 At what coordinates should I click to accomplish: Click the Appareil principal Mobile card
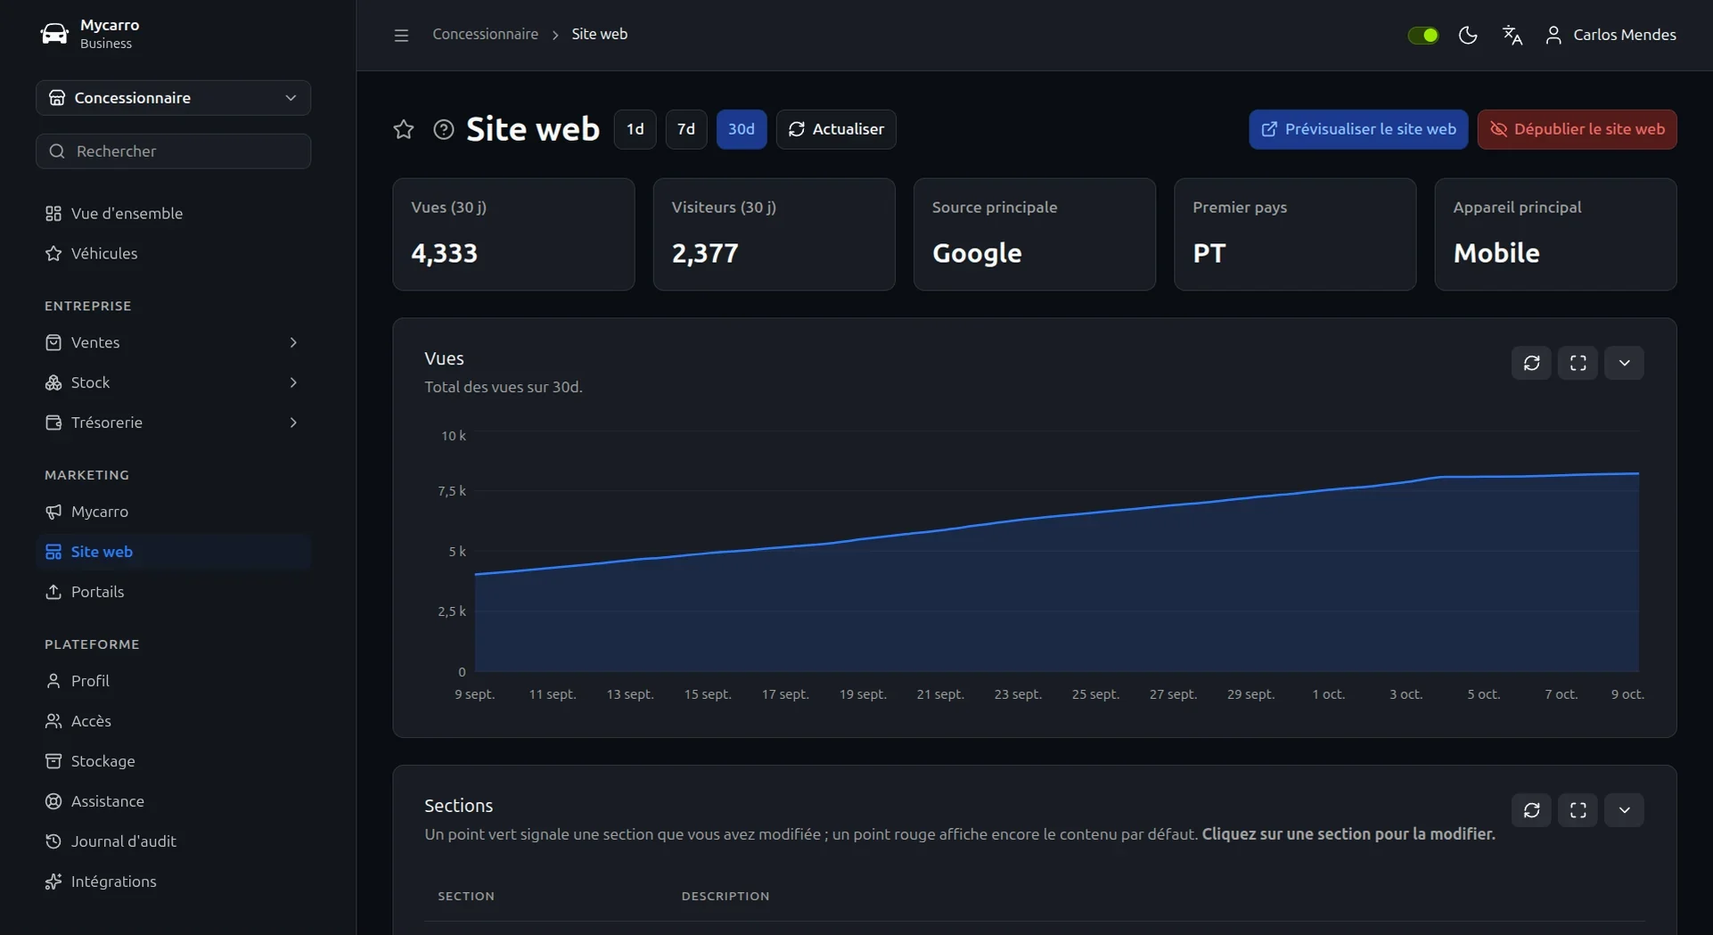1555,234
